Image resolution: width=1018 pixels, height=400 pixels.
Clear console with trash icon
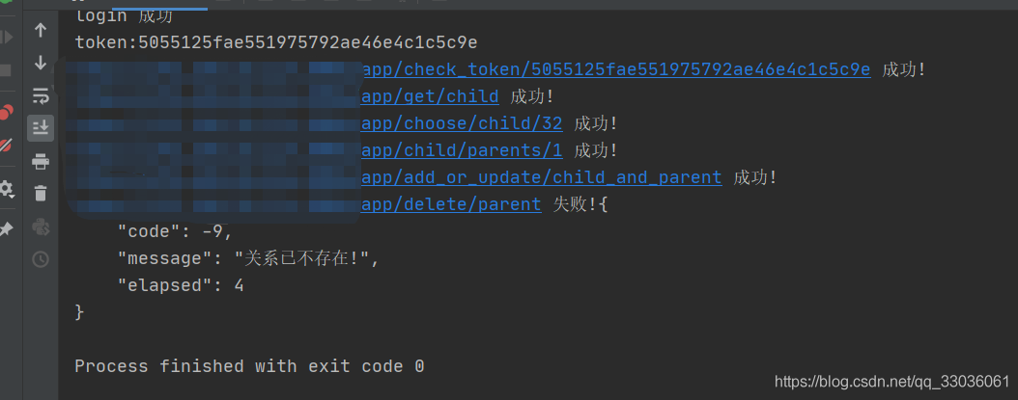pyautogui.click(x=41, y=193)
